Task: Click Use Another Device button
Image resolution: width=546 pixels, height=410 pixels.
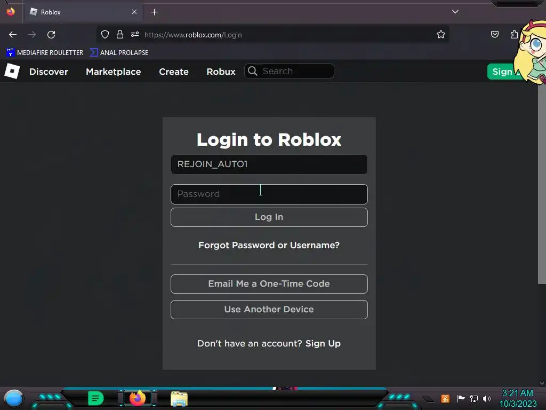Action: pos(269,310)
